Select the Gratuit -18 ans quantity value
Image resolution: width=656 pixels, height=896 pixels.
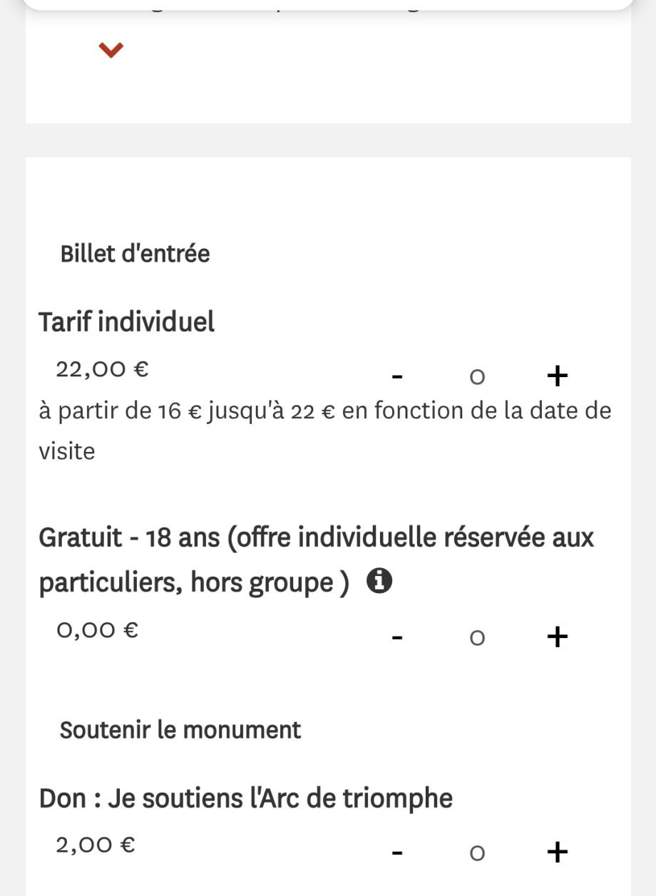tap(477, 637)
